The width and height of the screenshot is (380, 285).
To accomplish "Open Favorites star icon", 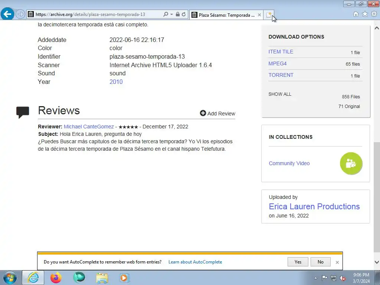I will click(x=365, y=14).
